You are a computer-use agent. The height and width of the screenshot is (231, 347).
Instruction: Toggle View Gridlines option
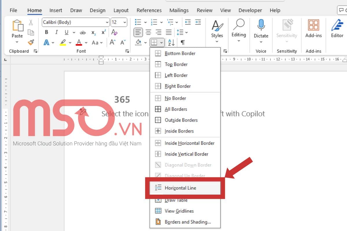click(x=185, y=211)
